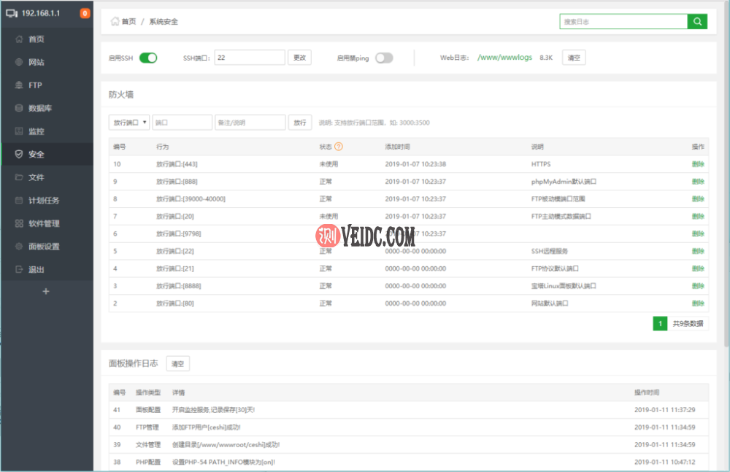Select 软件管理 in the sidebar menu

(x=44, y=224)
